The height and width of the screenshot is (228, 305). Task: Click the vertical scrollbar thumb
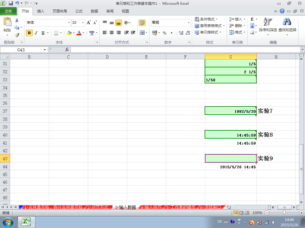301,169
